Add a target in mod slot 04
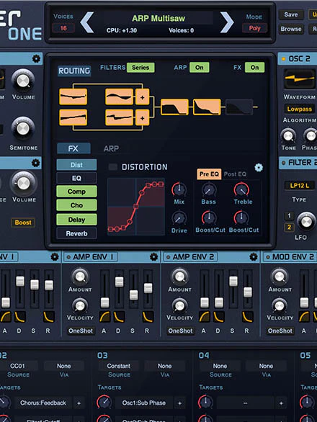317x422 pixels. (x=281, y=403)
